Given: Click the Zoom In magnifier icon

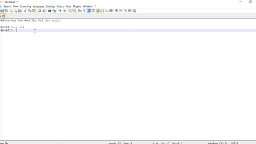Looking at the screenshot, I should click(x=60, y=11).
